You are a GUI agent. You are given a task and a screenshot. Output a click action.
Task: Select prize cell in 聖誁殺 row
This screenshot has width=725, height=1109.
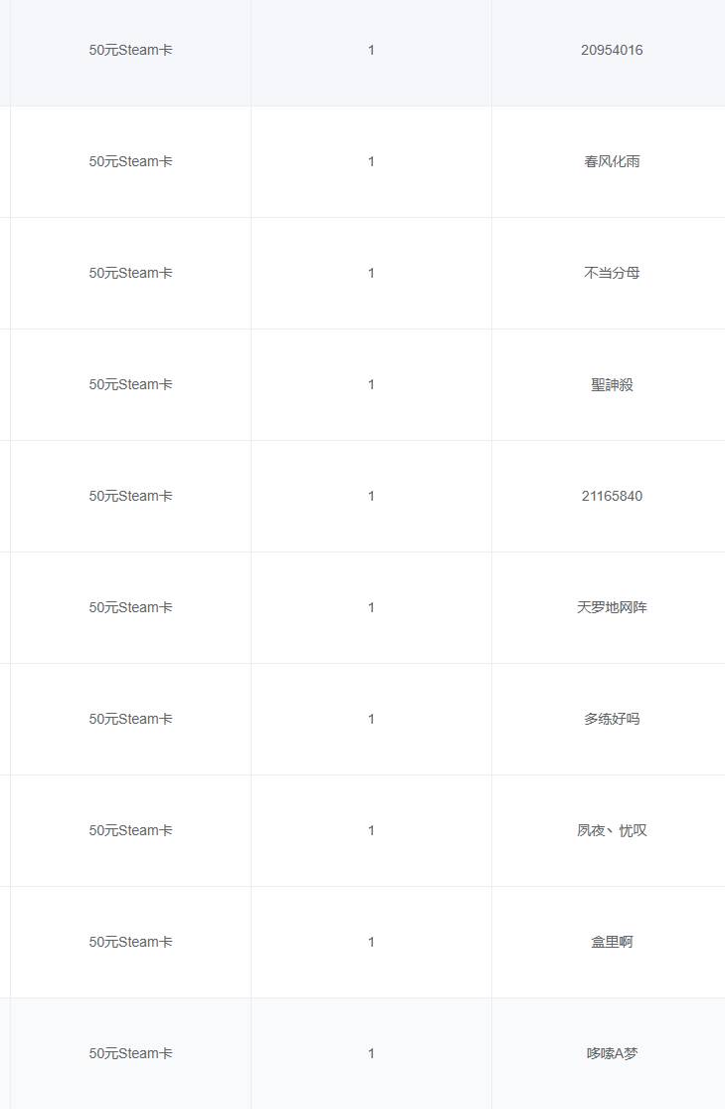(x=130, y=384)
